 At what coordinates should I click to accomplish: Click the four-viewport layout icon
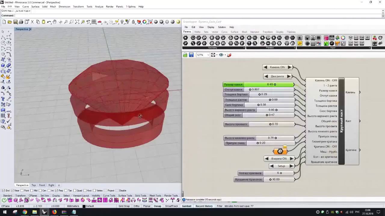coord(94,22)
